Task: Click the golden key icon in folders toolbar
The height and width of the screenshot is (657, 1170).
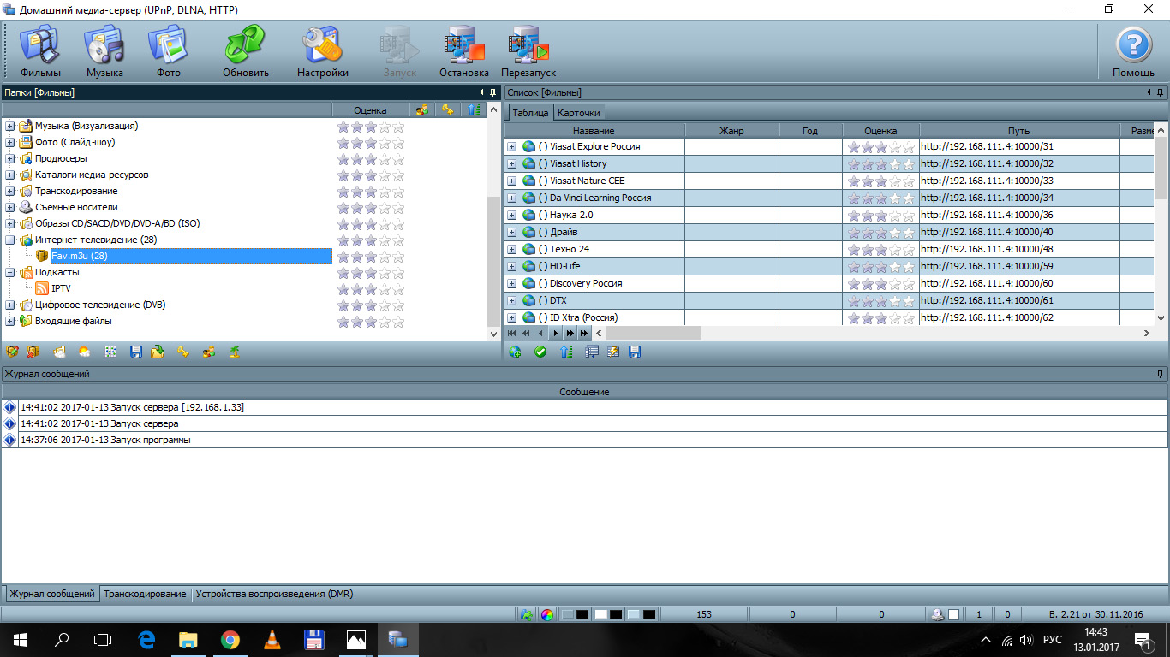Action: 183,352
